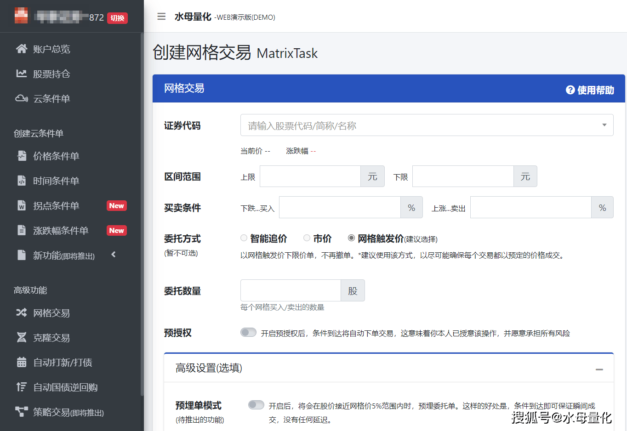Click the 委托数量 input field

[290, 290]
